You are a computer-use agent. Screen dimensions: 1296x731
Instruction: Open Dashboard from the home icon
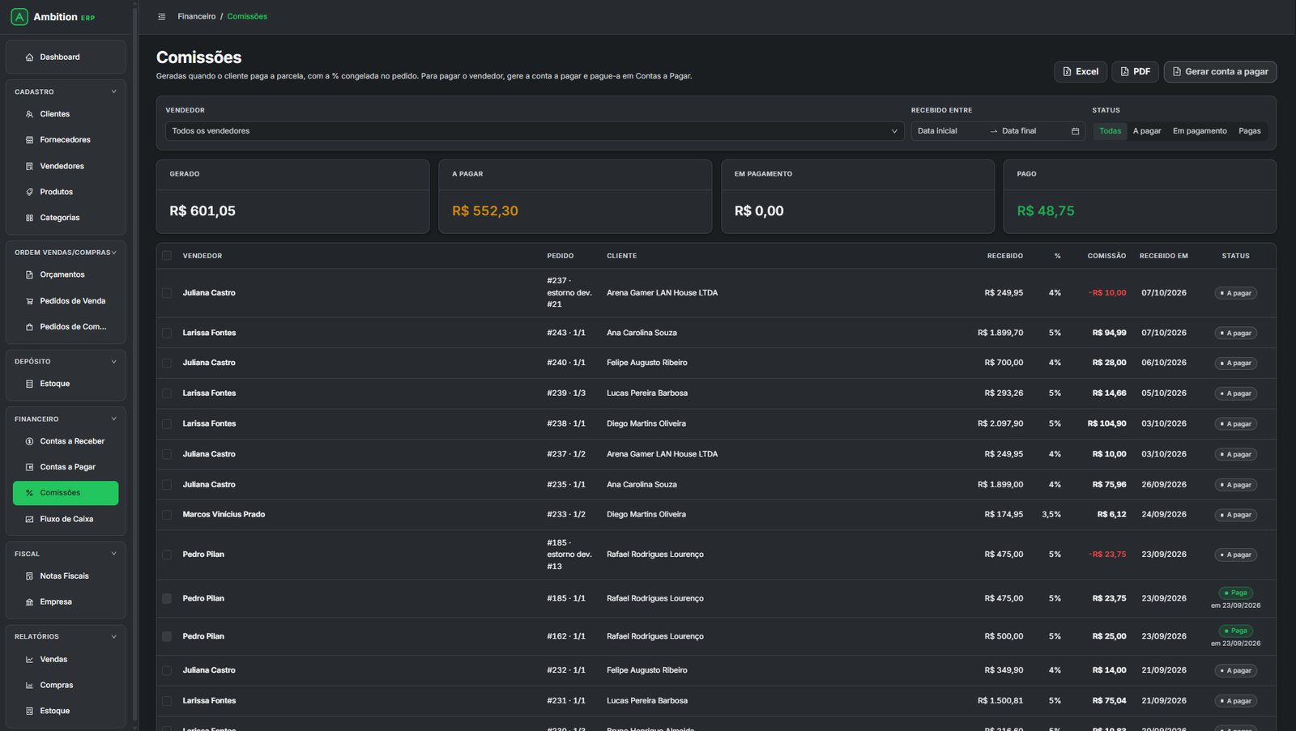(x=30, y=57)
